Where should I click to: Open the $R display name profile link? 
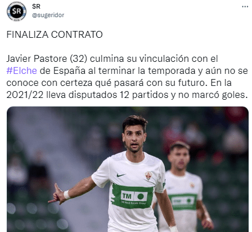36,6
